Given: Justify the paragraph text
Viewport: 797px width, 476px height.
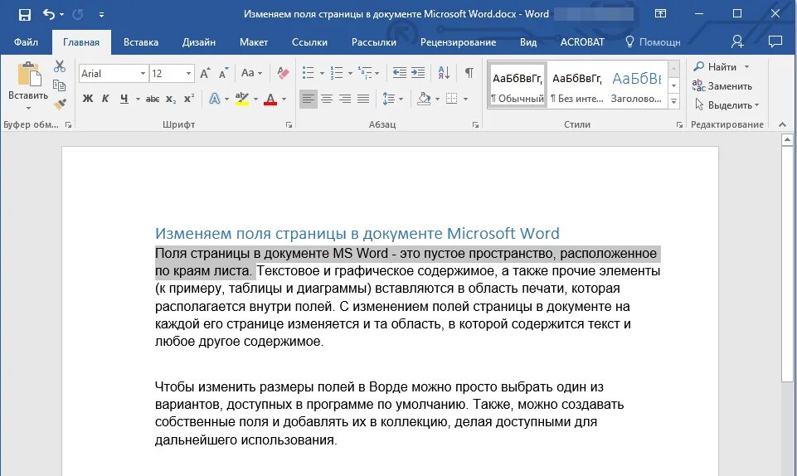Looking at the screenshot, I should coord(363,99).
